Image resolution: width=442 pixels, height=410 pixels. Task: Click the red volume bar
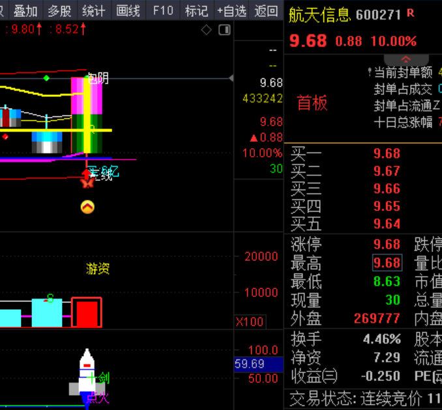[87, 312]
